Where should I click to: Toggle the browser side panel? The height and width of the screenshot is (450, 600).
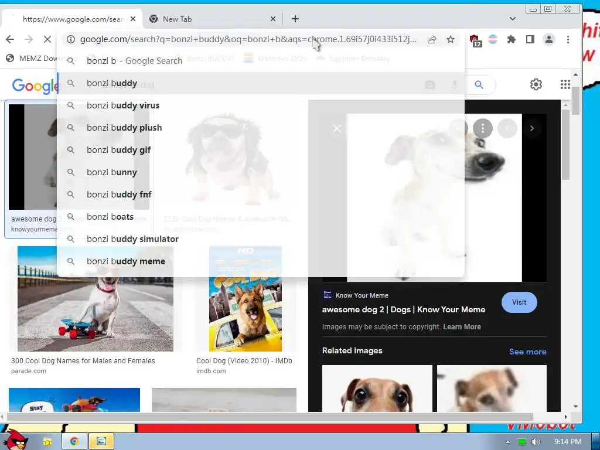(530, 39)
